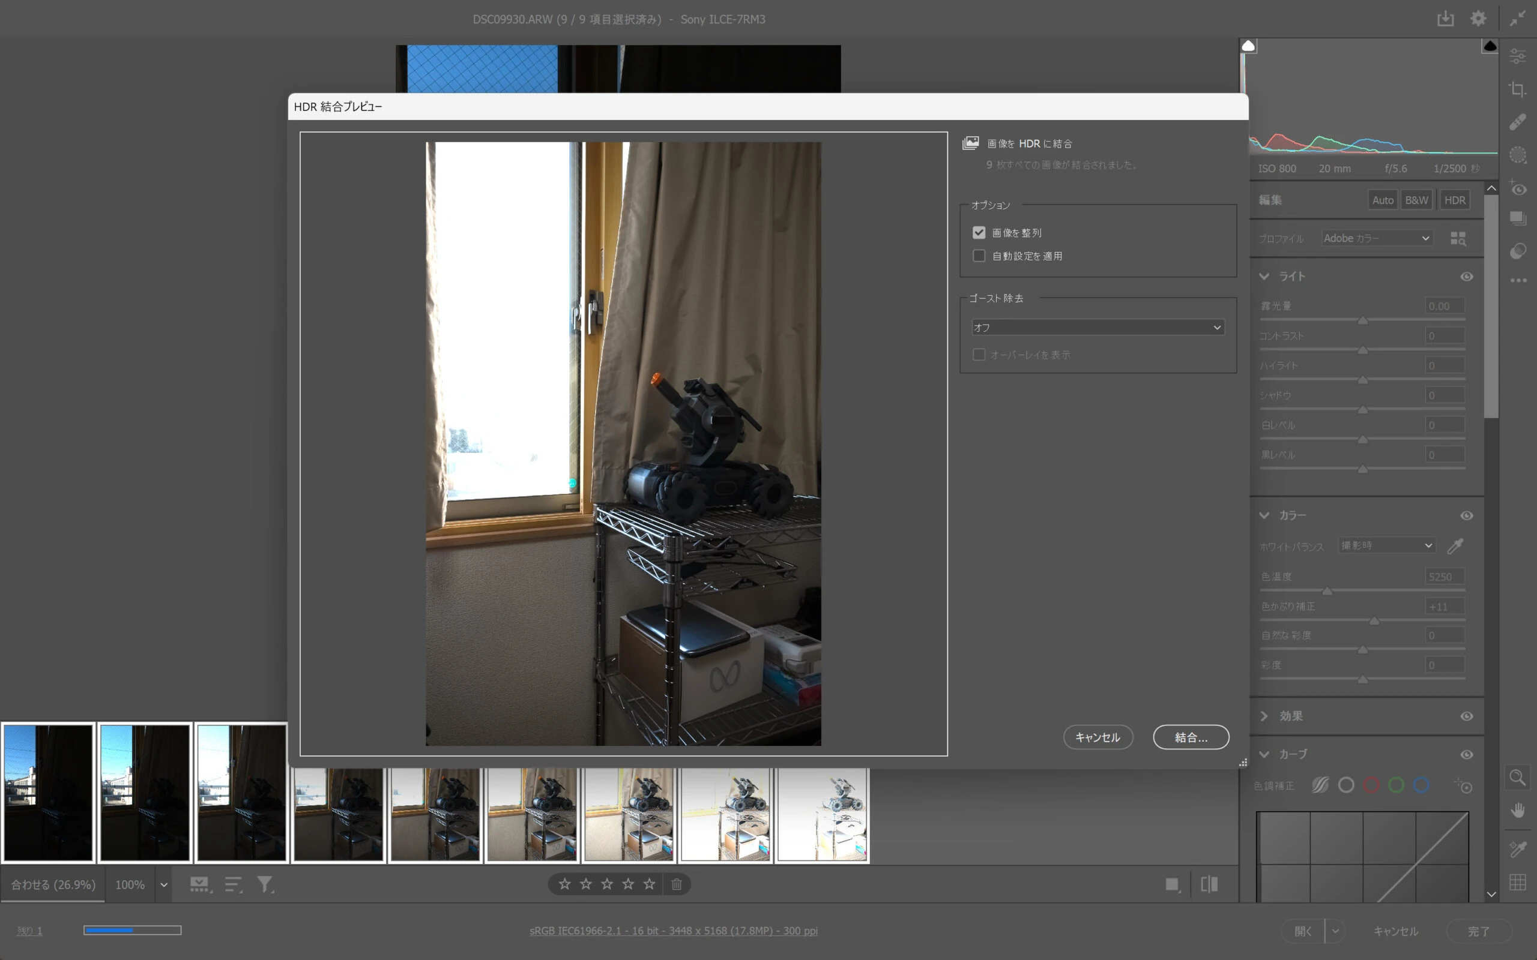Hide the ライト panel with eye icon
1537x960 pixels.
[1467, 276]
